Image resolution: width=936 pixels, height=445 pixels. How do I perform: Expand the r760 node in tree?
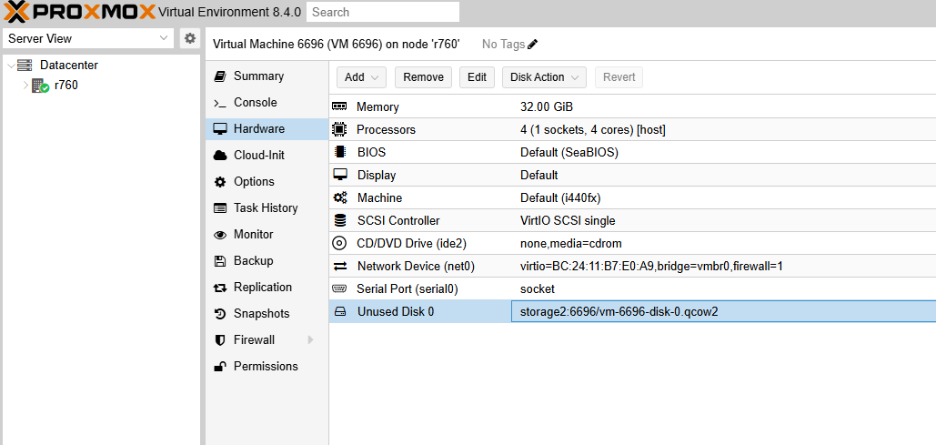pos(25,86)
